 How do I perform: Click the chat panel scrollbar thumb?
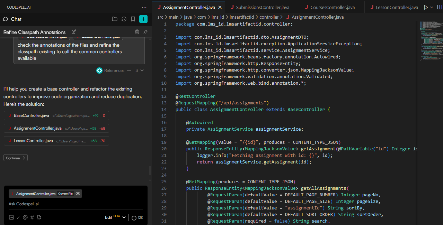point(150,171)
